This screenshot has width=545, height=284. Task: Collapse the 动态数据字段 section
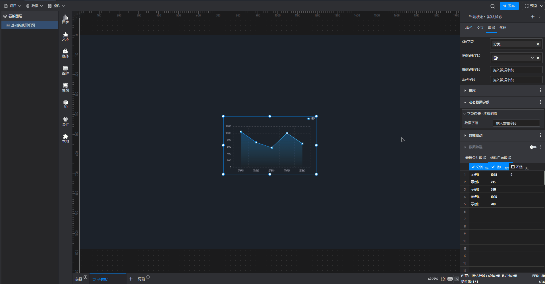coord(465,102)
